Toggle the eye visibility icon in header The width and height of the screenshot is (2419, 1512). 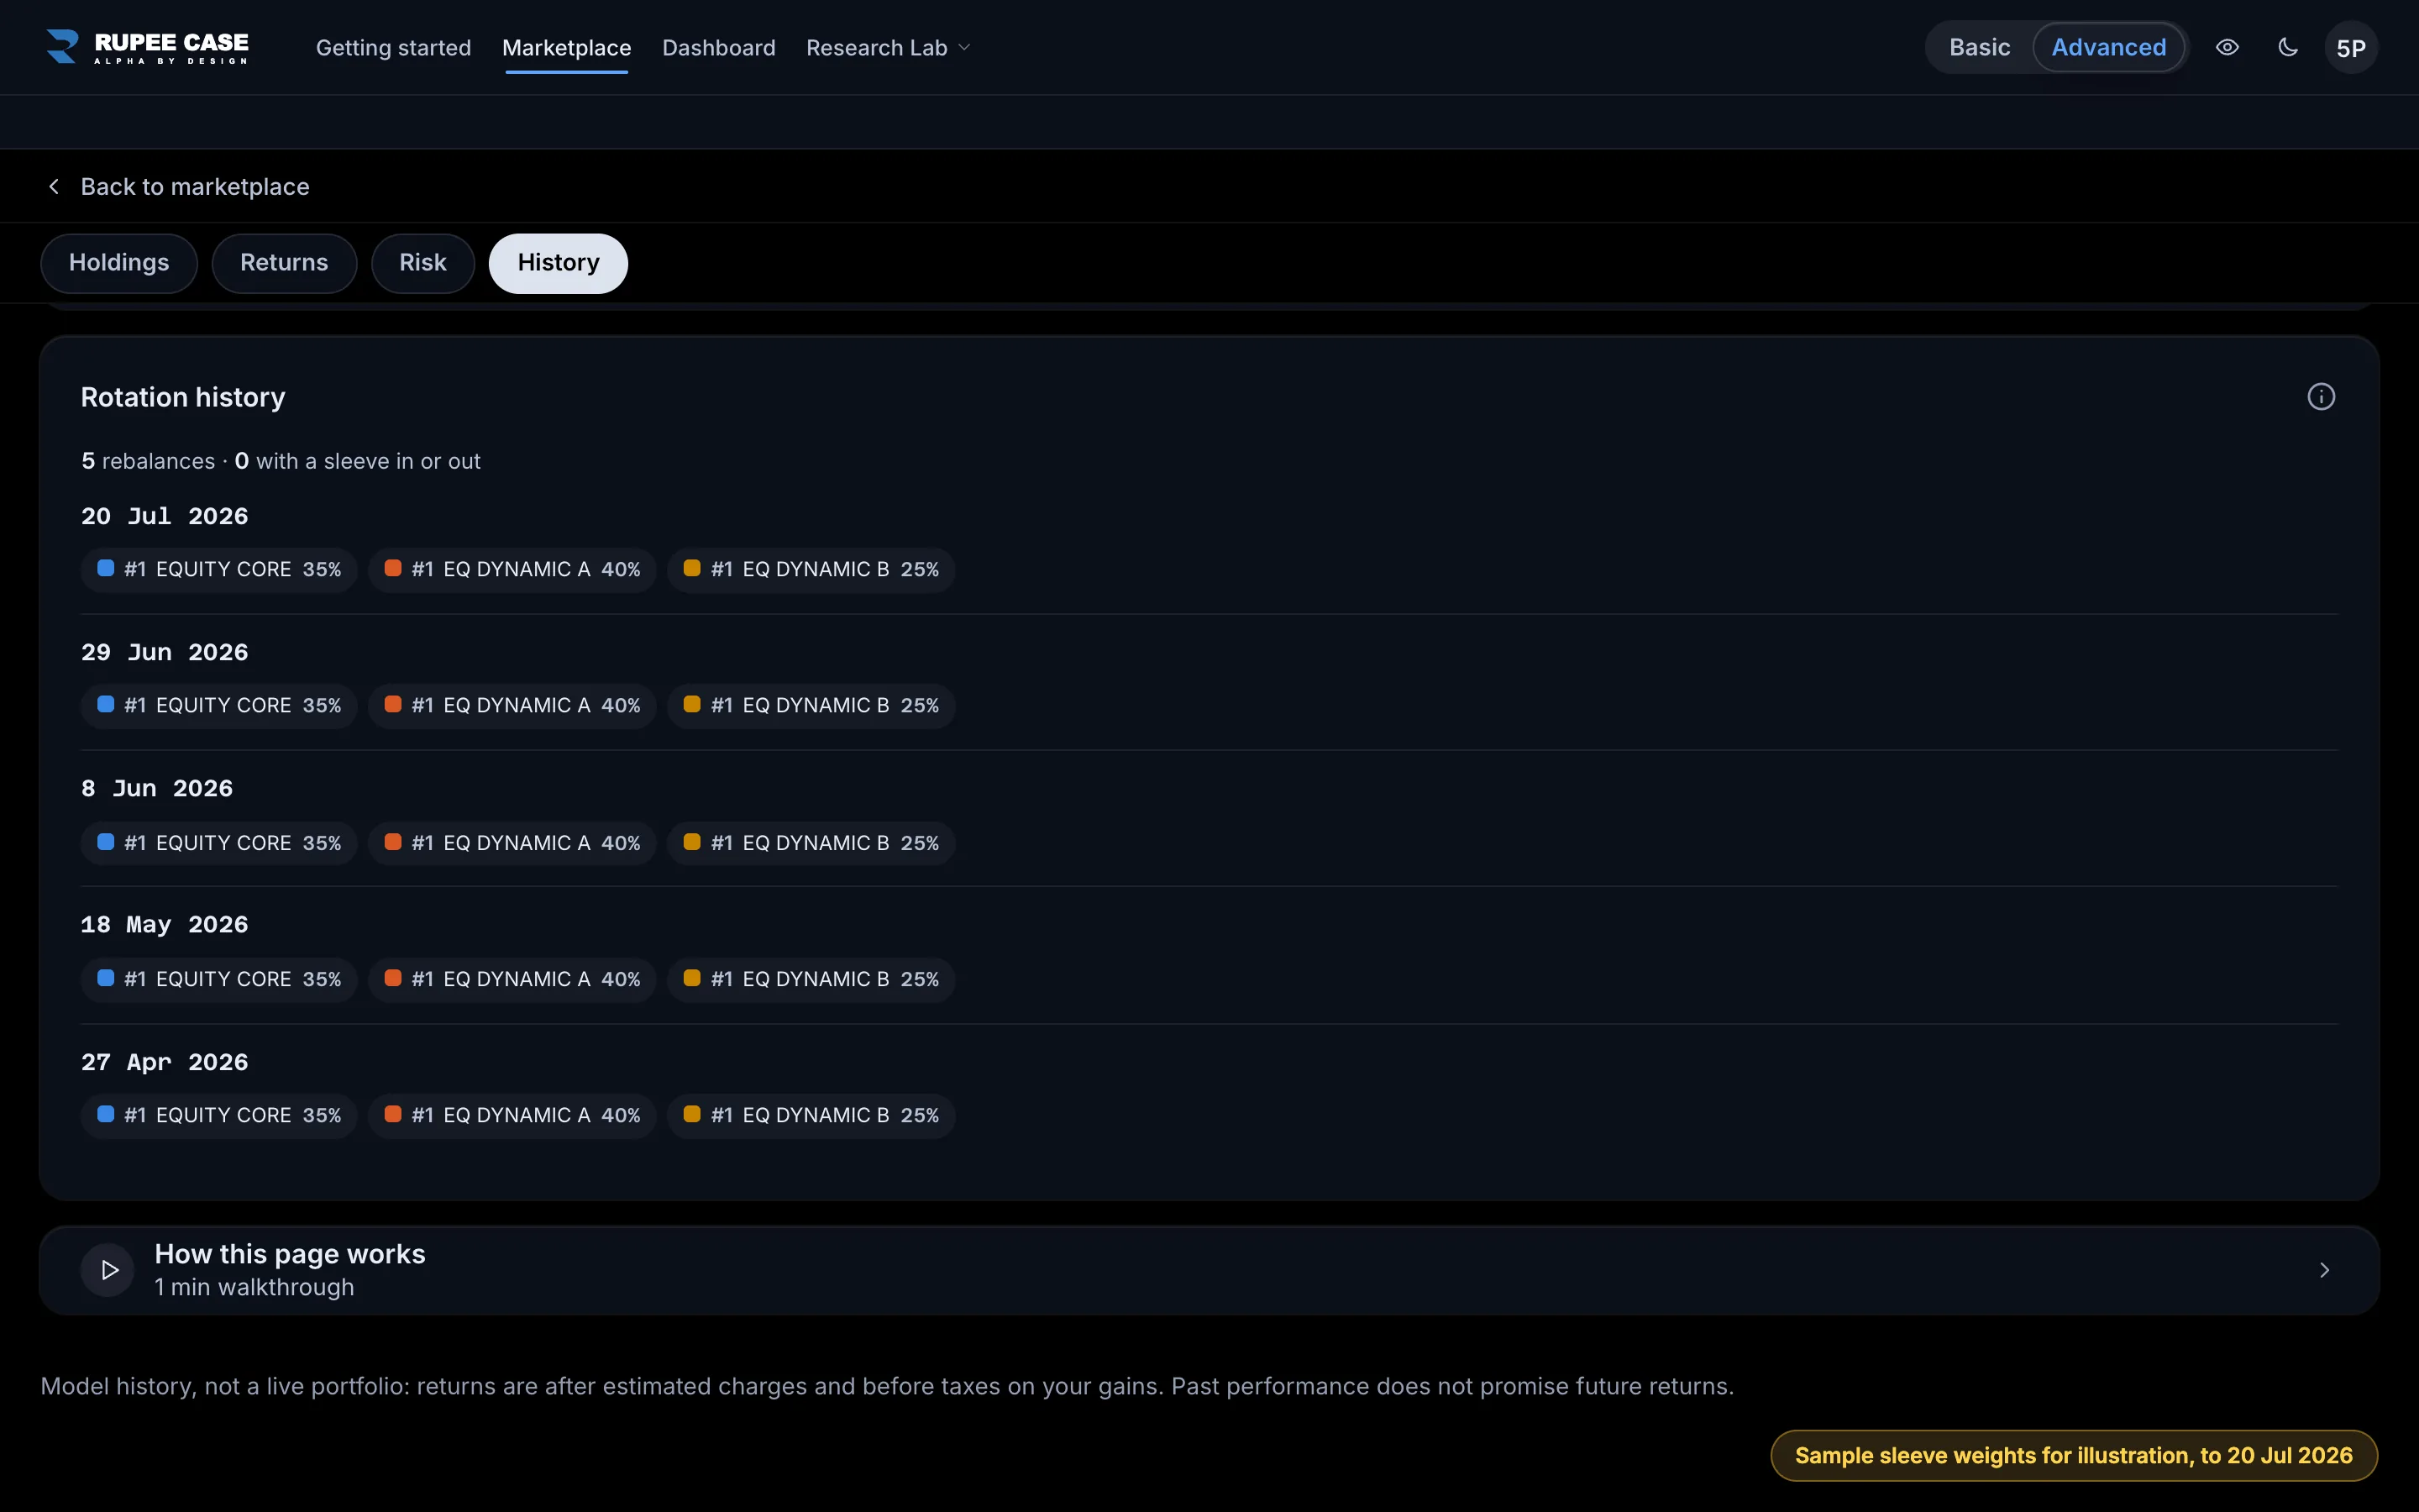click(x=2227, y=47)
